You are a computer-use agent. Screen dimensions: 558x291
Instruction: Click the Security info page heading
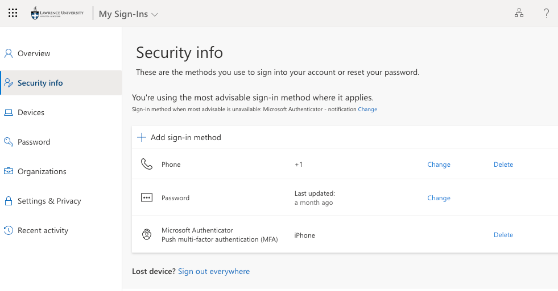tap(179, 53)
